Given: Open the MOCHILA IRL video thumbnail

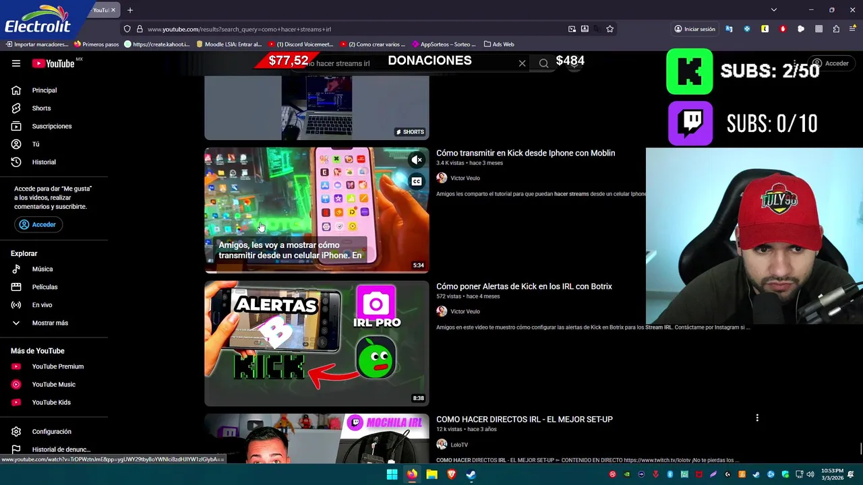Looking at the screenshot, I should coord(317,438).
